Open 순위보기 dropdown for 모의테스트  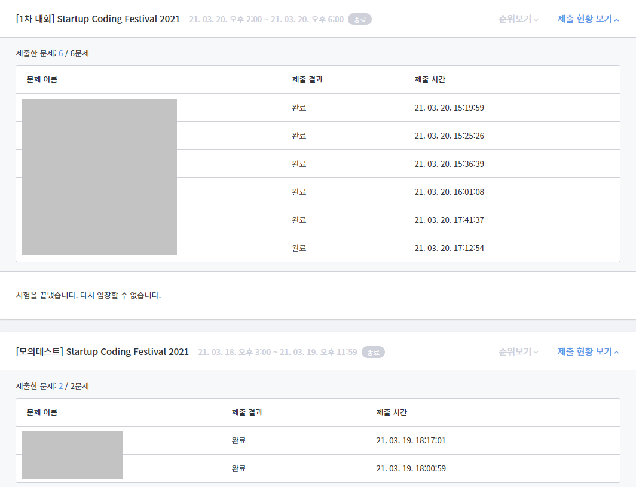tap(518, 352)
